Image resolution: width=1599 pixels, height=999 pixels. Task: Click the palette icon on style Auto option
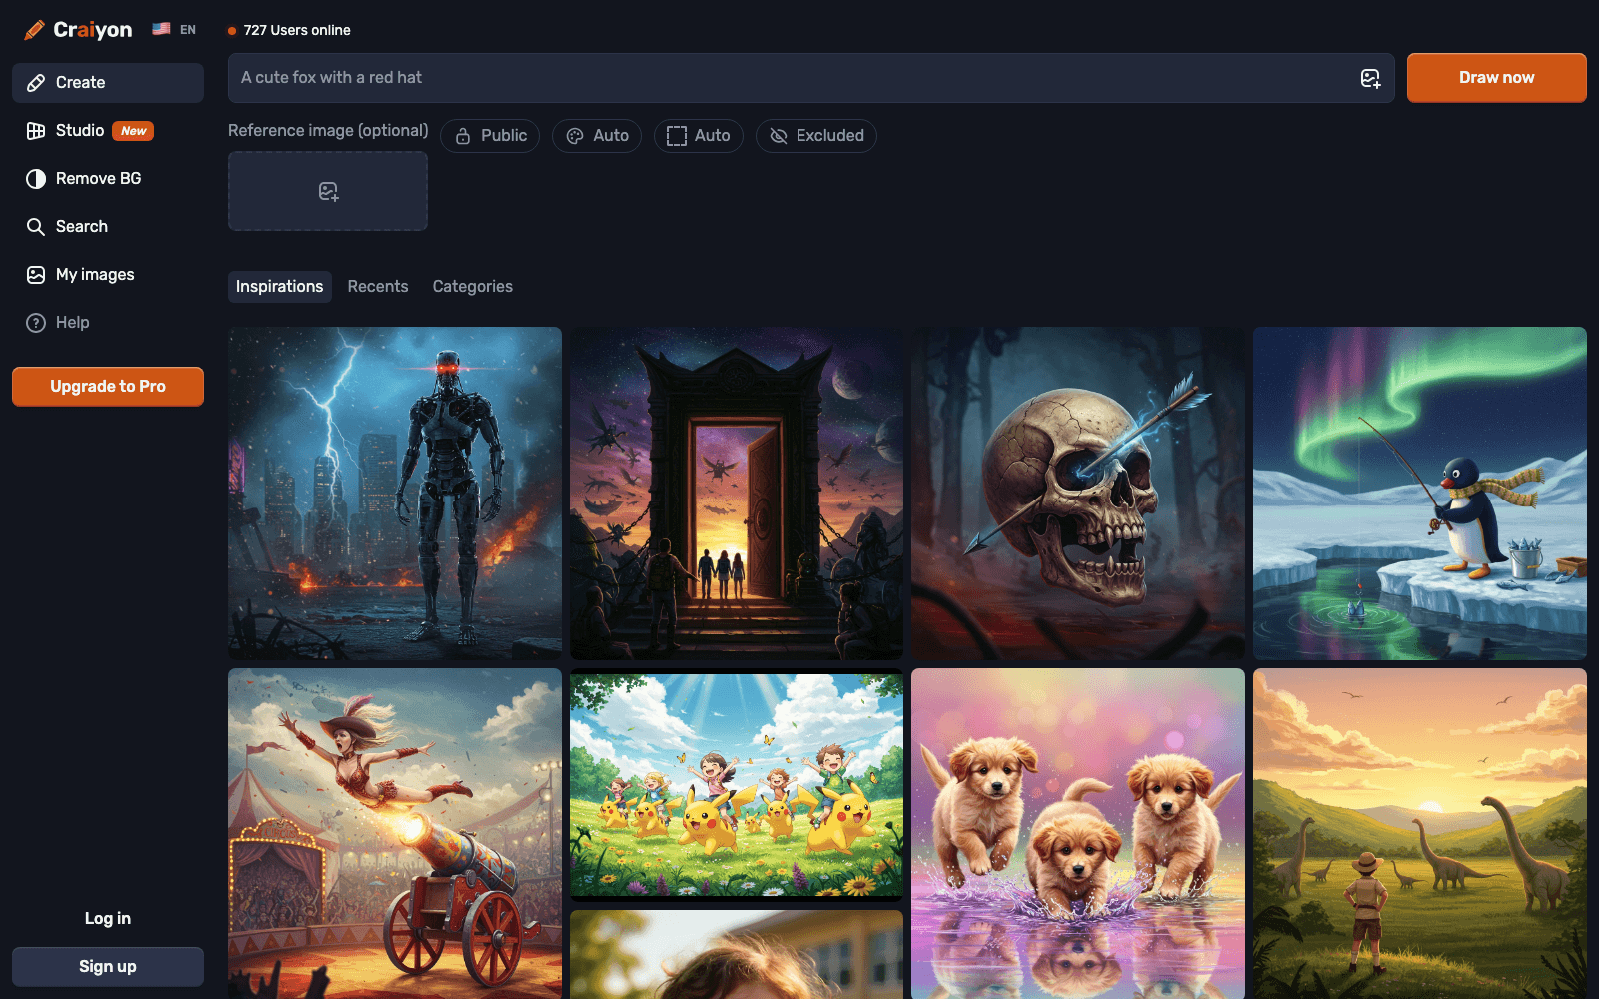(575, 136)
